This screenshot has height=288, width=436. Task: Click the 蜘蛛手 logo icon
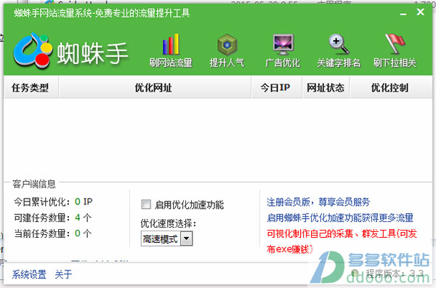[x=33, y=51]
